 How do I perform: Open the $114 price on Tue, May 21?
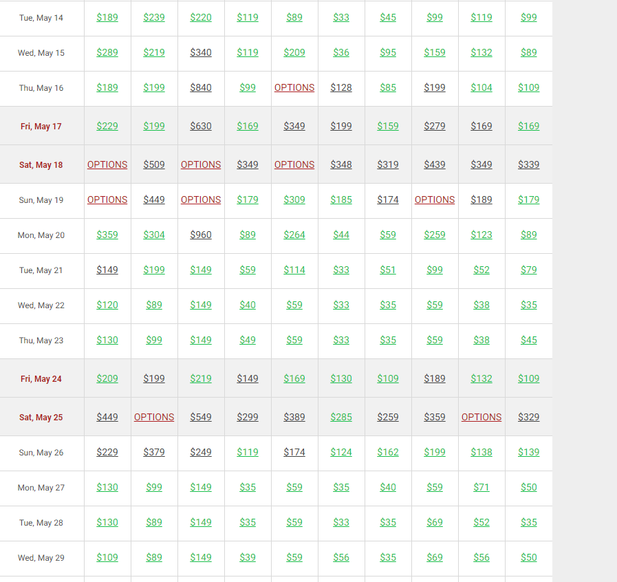294,270
